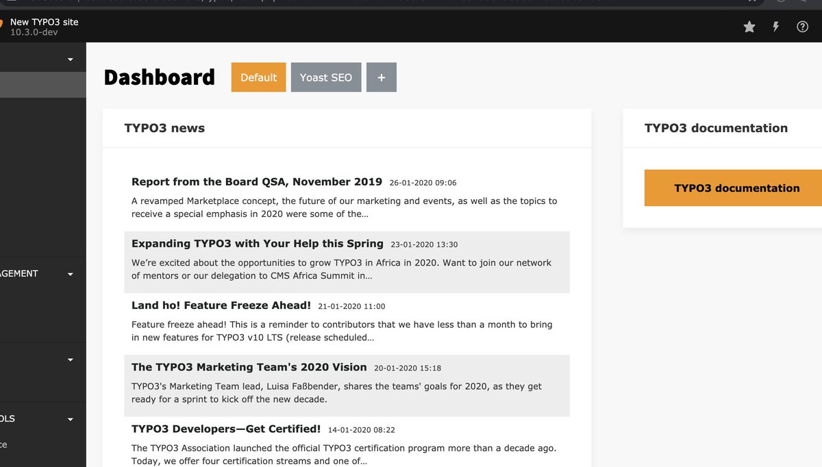
Task: Open the help question mark icon
Action: click(x=803, y=27)
